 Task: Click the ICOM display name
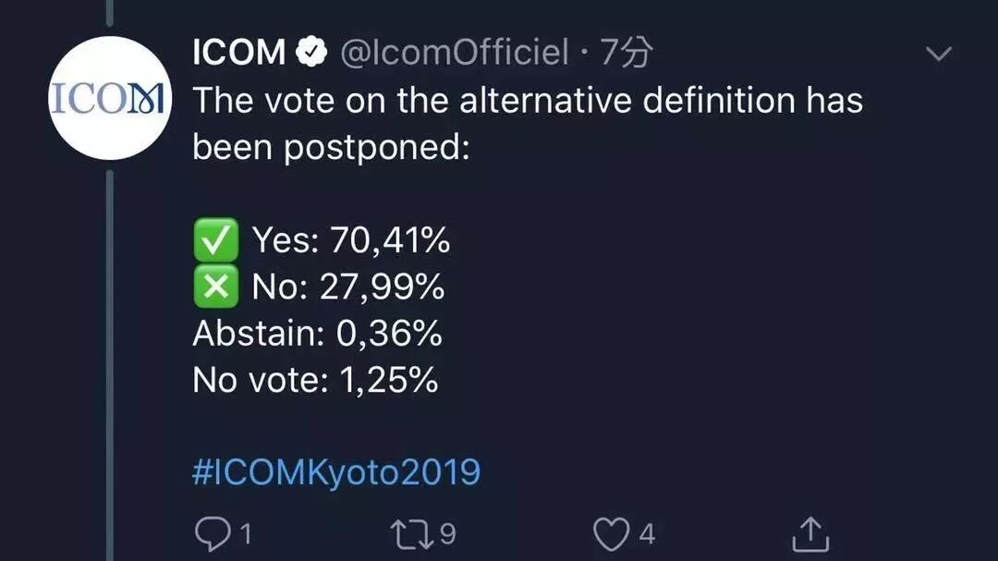238,54
